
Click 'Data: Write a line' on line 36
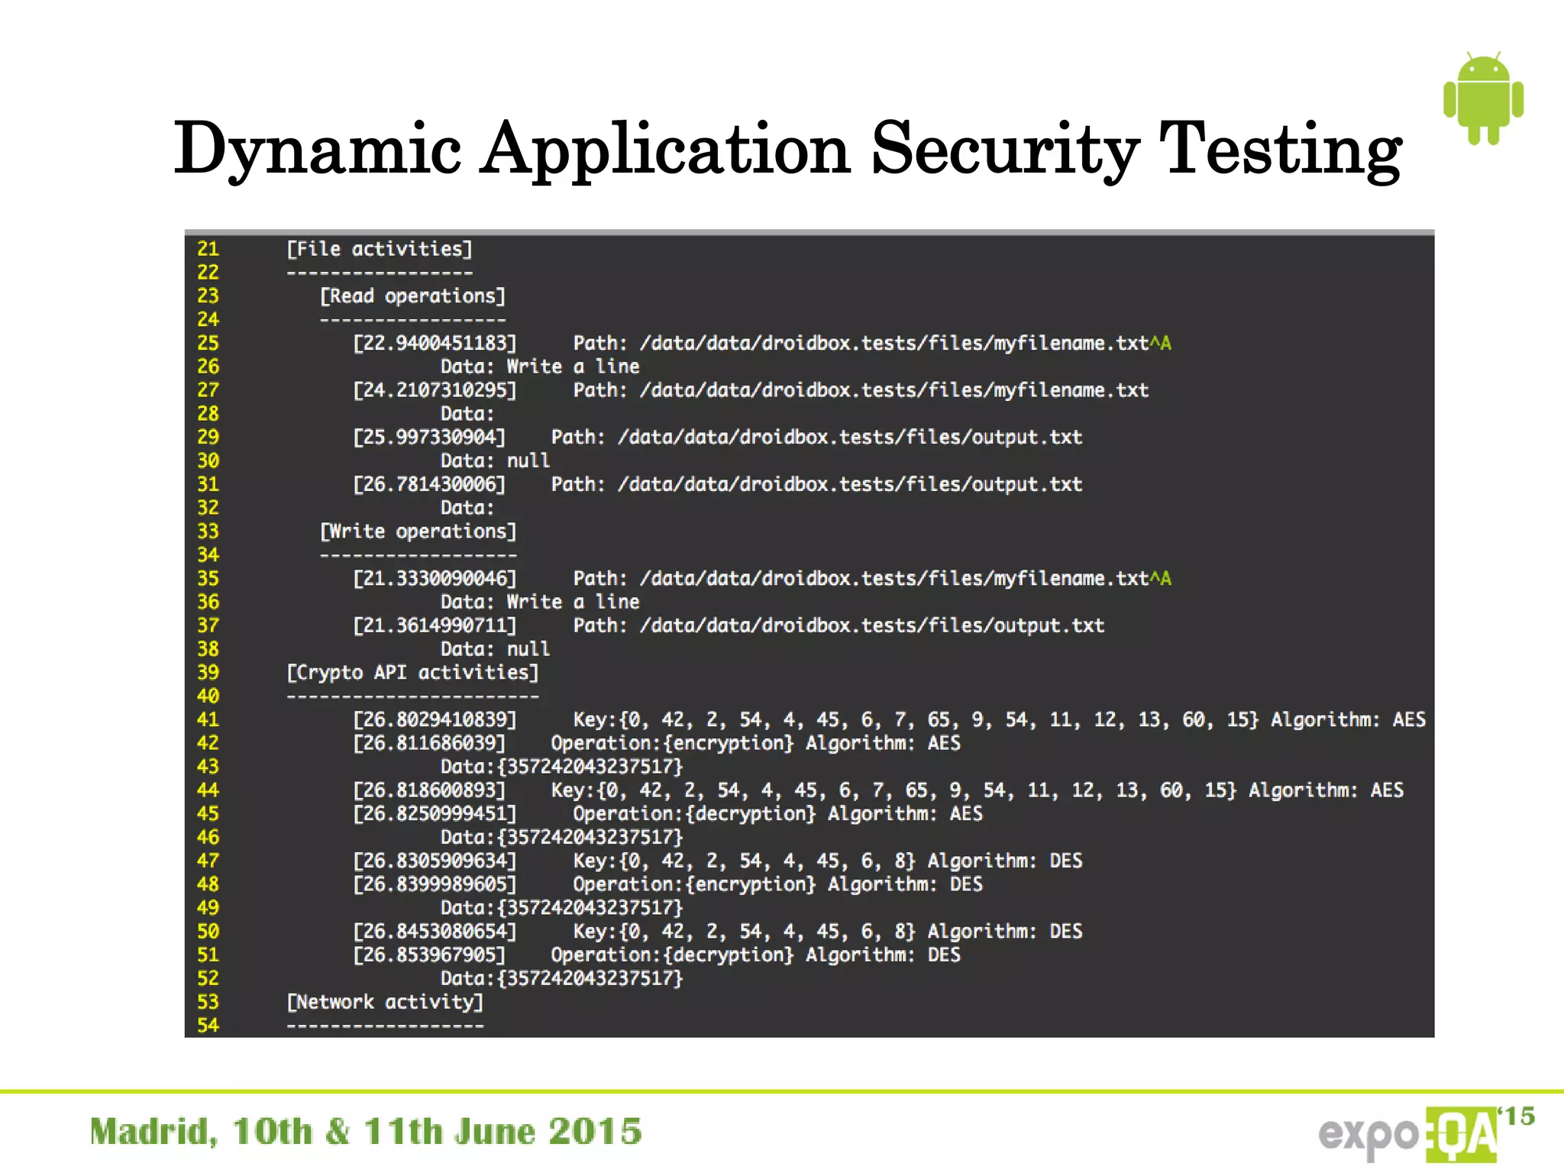click(540, 602)
